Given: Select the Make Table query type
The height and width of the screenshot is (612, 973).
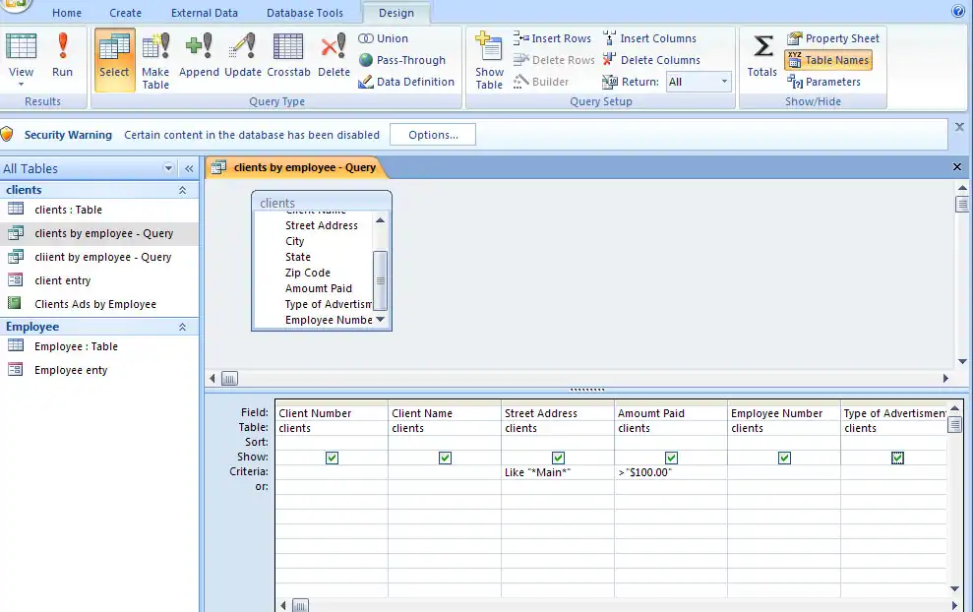Looking at the screenshot, I should coord(155,59).
